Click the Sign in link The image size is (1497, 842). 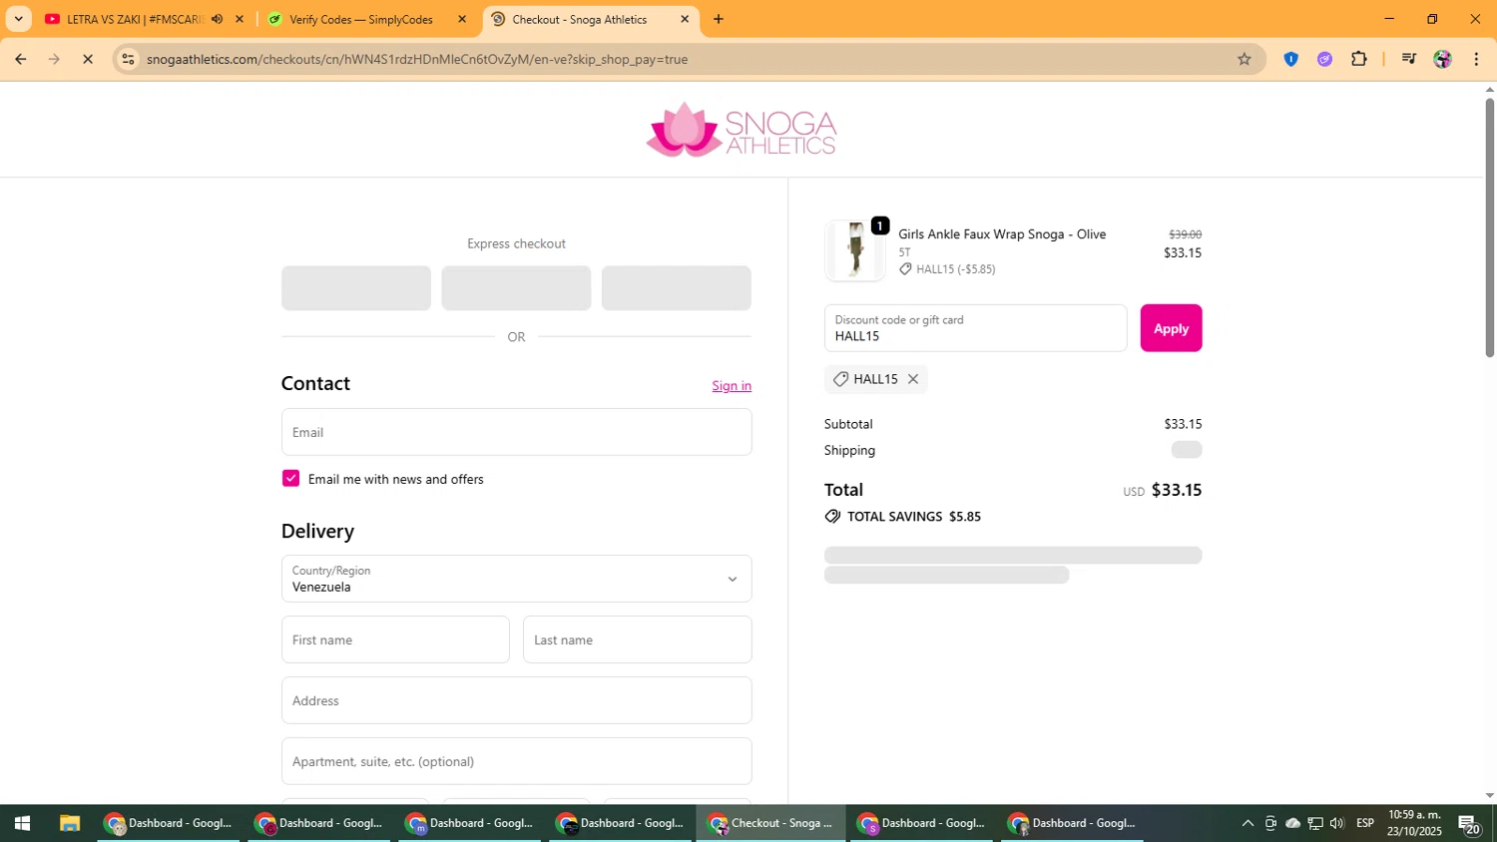(732, 386)
